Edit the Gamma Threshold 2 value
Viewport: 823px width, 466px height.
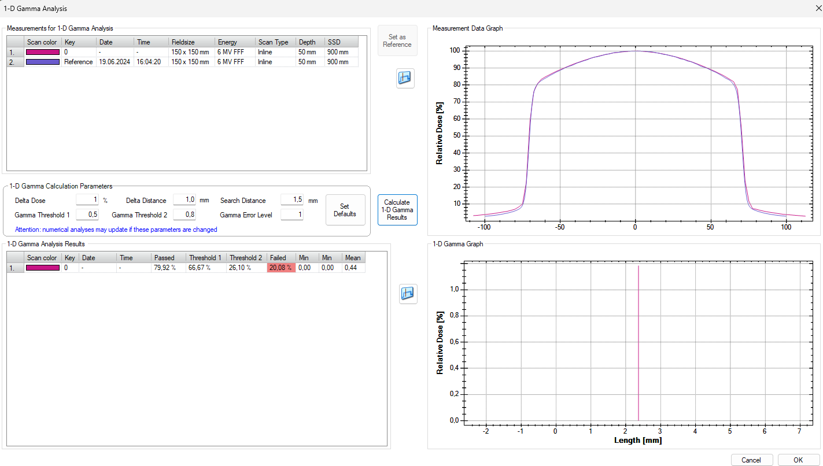184,214
